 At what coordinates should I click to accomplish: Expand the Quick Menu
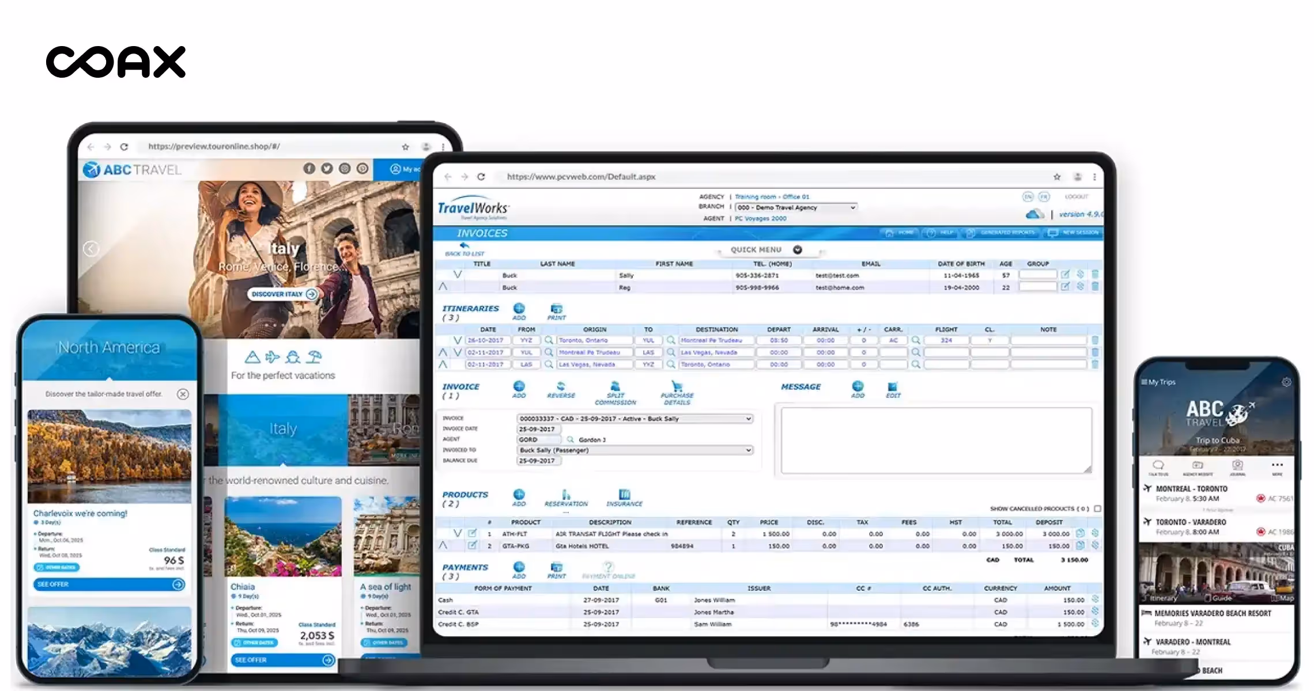pos(798,250)
